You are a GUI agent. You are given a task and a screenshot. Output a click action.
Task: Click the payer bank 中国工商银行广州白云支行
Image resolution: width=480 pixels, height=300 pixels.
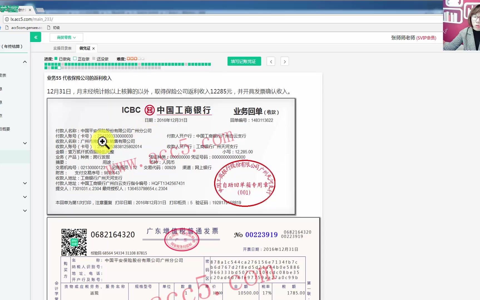(x=221, y=136)
